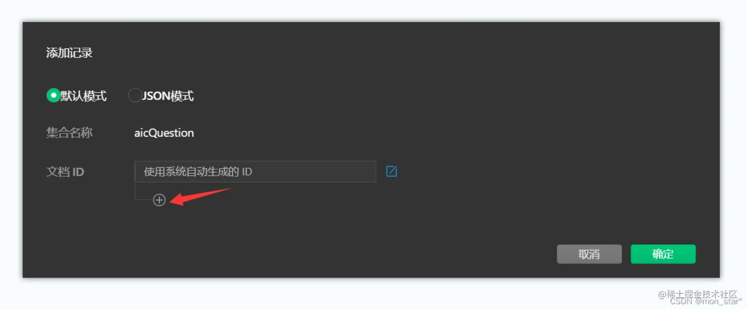Enable custom document ID via pencil icon

tap(391, 171)
